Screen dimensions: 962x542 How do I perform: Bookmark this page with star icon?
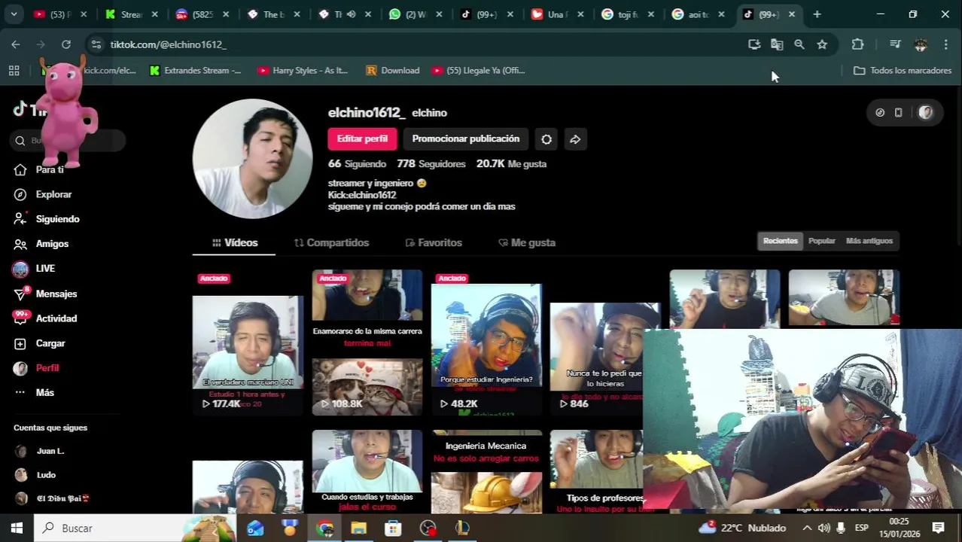coord(822,44)
